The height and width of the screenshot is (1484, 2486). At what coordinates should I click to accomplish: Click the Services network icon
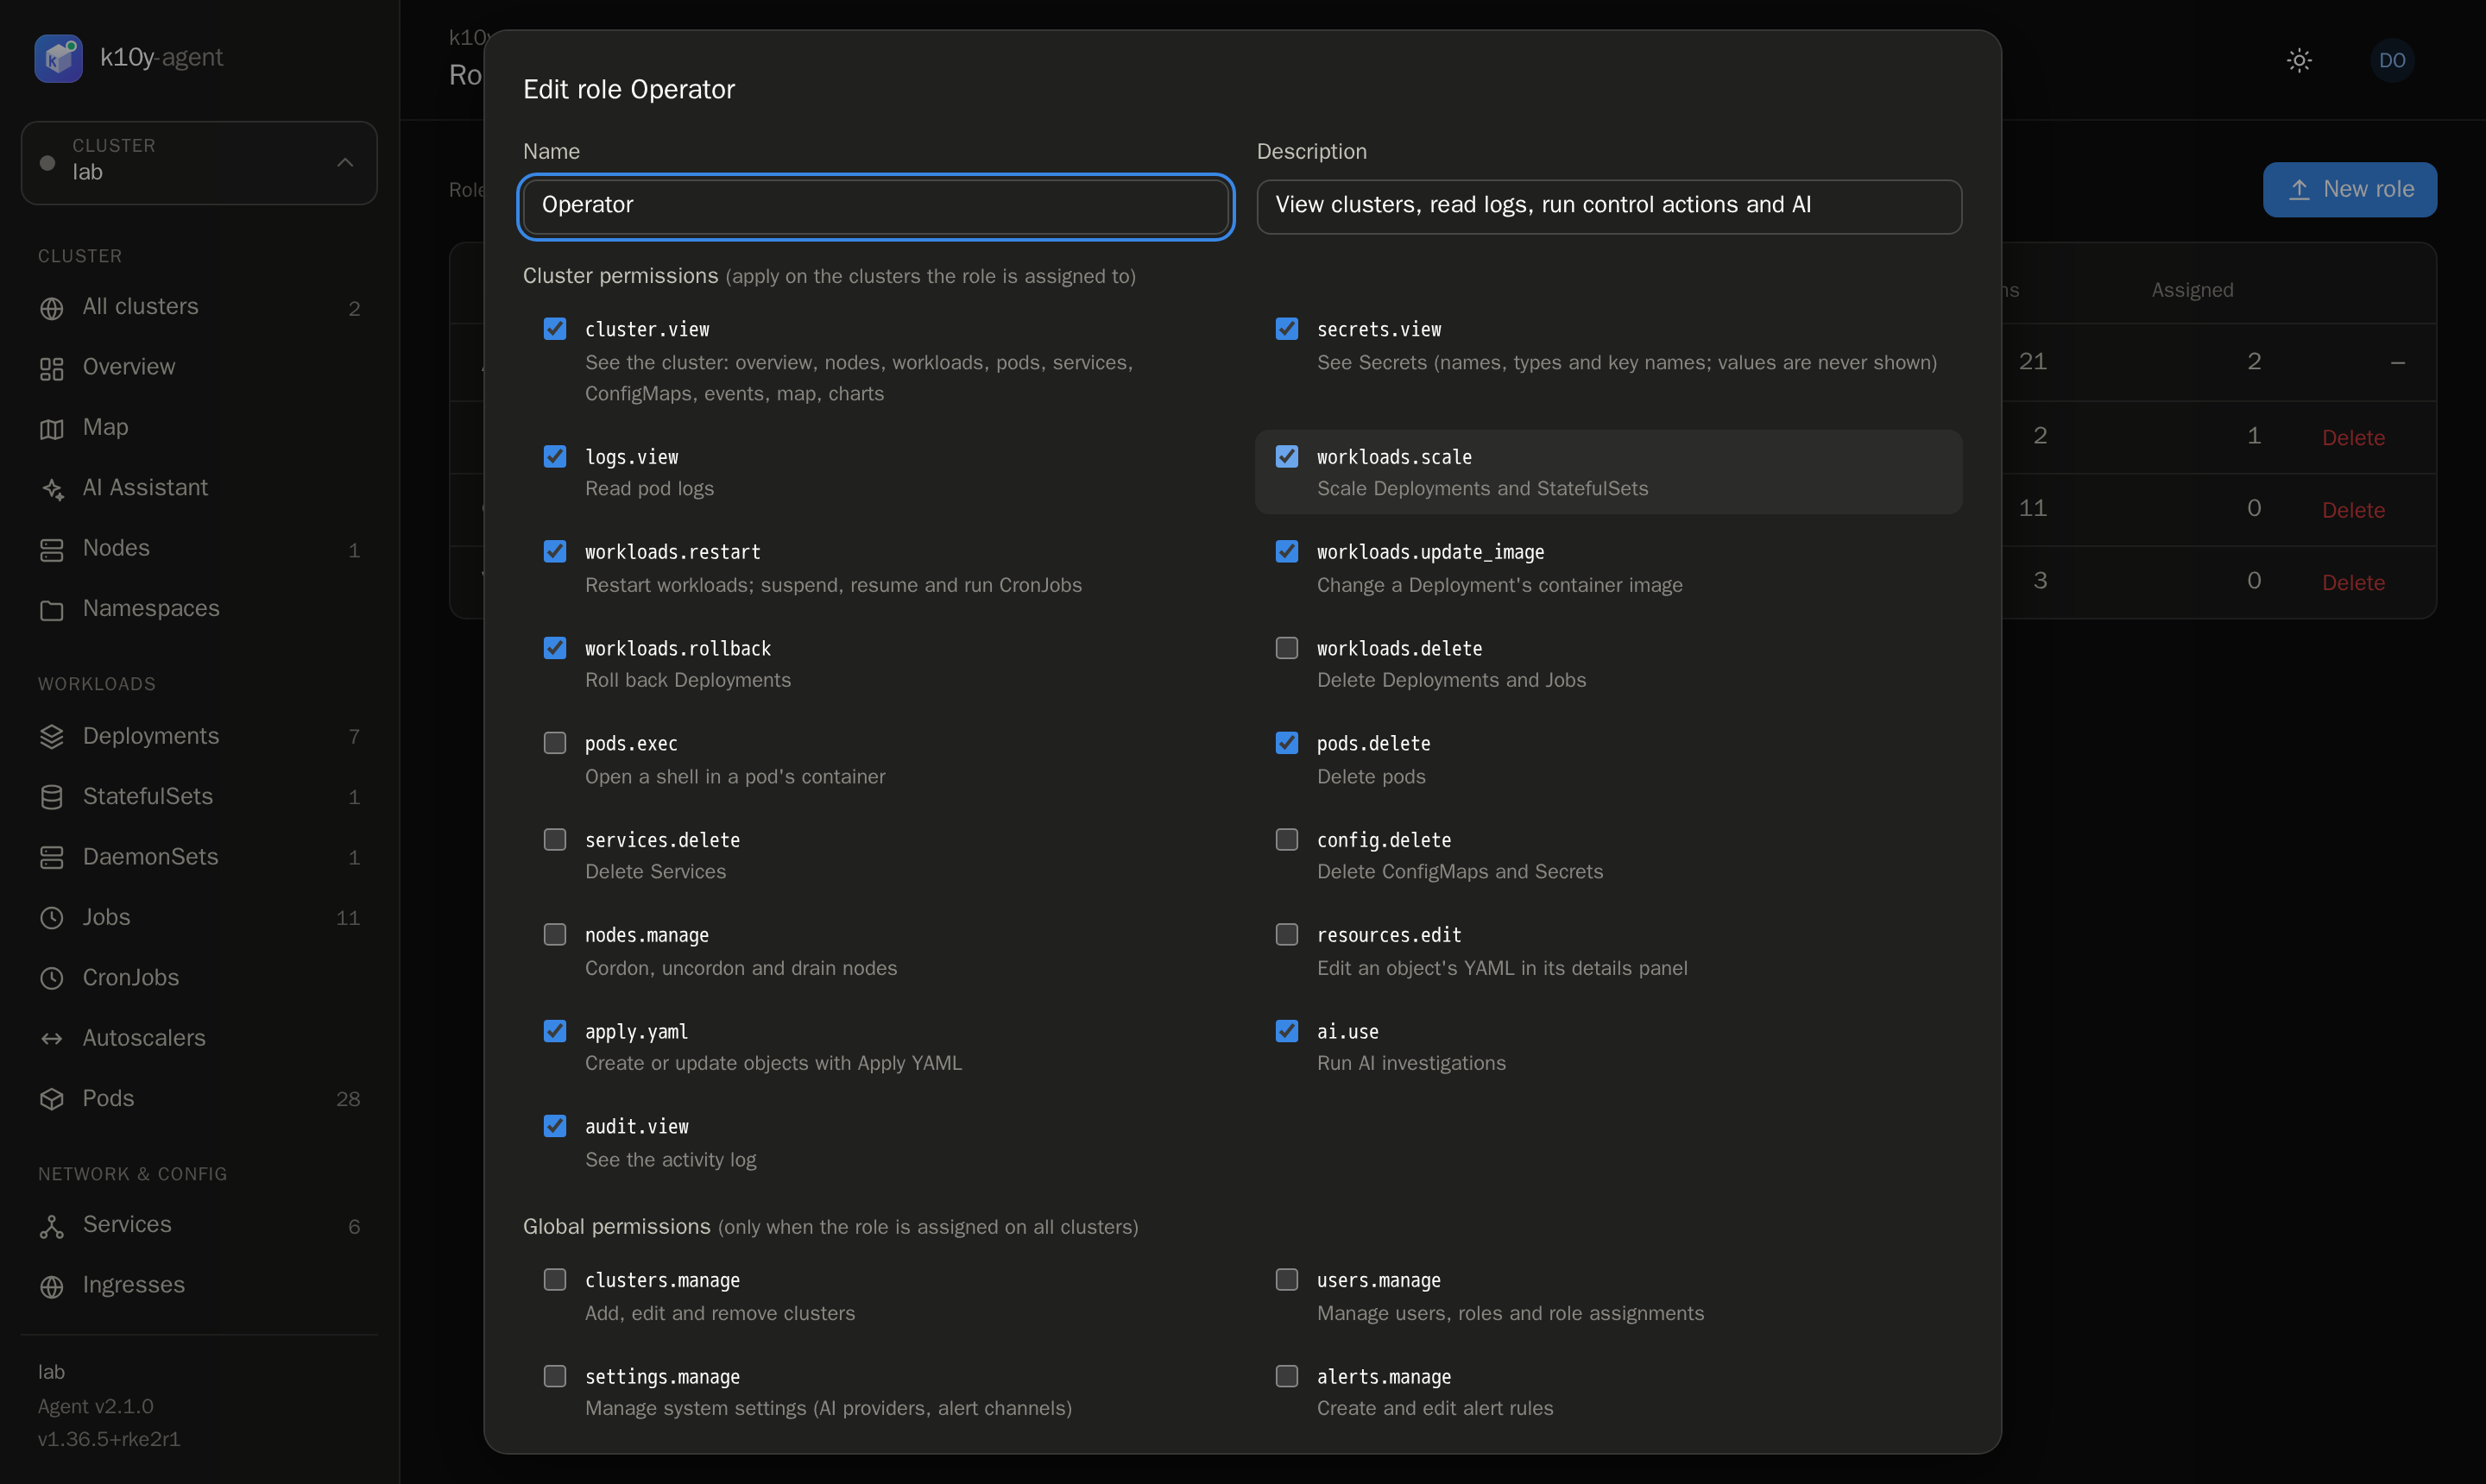click(52, 1226)
